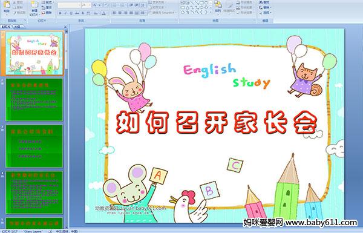This screenshot has width=363, height=233.
Task: Click the Copy icon in clipboard group
Action: pyautogui.click(x=15, y=7)
